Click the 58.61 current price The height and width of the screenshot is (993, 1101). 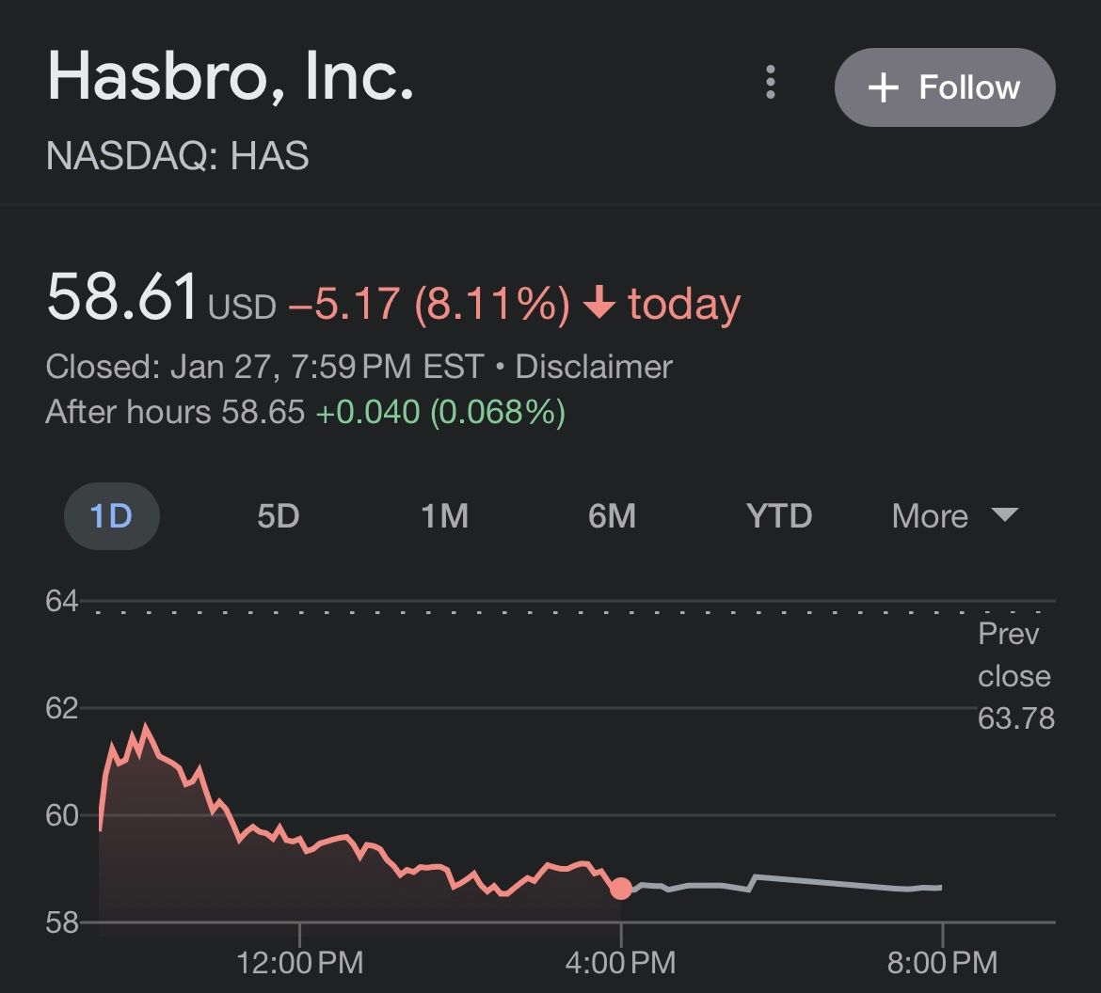tap(122, 295)
